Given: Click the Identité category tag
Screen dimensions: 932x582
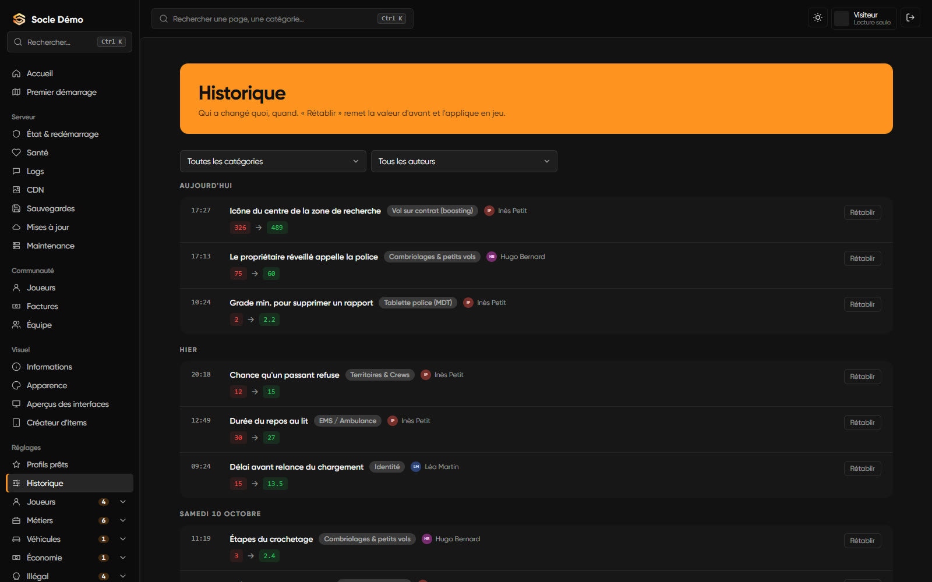Looking at the screenshot, I should [x=387, y=467].
